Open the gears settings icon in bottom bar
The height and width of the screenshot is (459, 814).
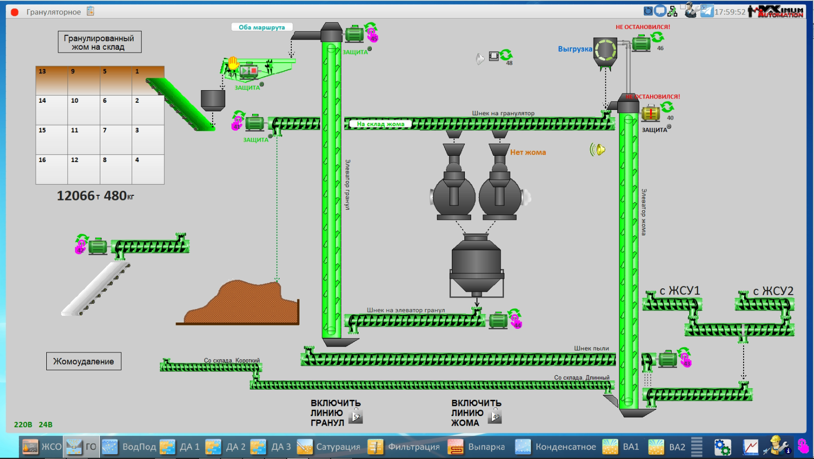[x=722, y=447]
